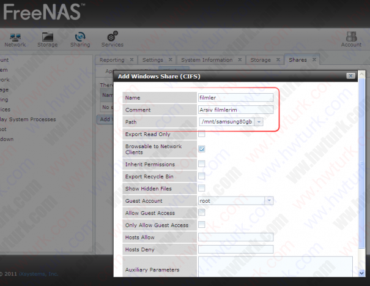Open the Services gear icon
370x286 pixels.
point(113,39)
